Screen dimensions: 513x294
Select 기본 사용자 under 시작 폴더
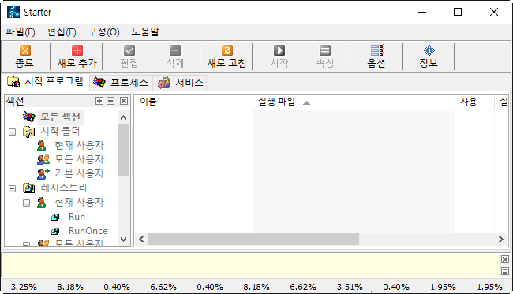point(79,173)
